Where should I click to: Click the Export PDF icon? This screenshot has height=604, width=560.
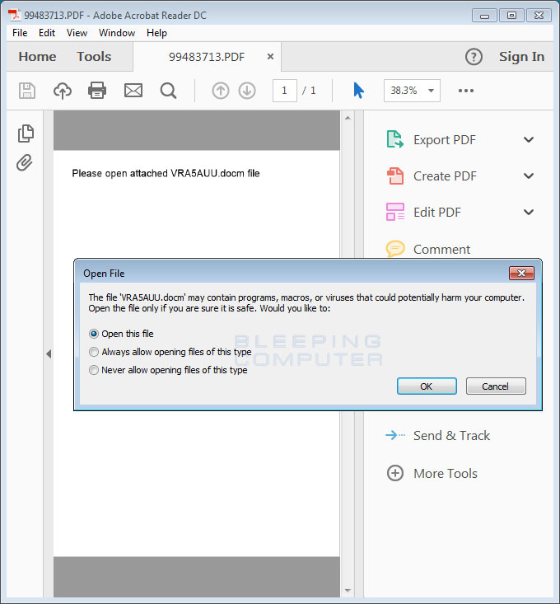[x=395, y=139]
